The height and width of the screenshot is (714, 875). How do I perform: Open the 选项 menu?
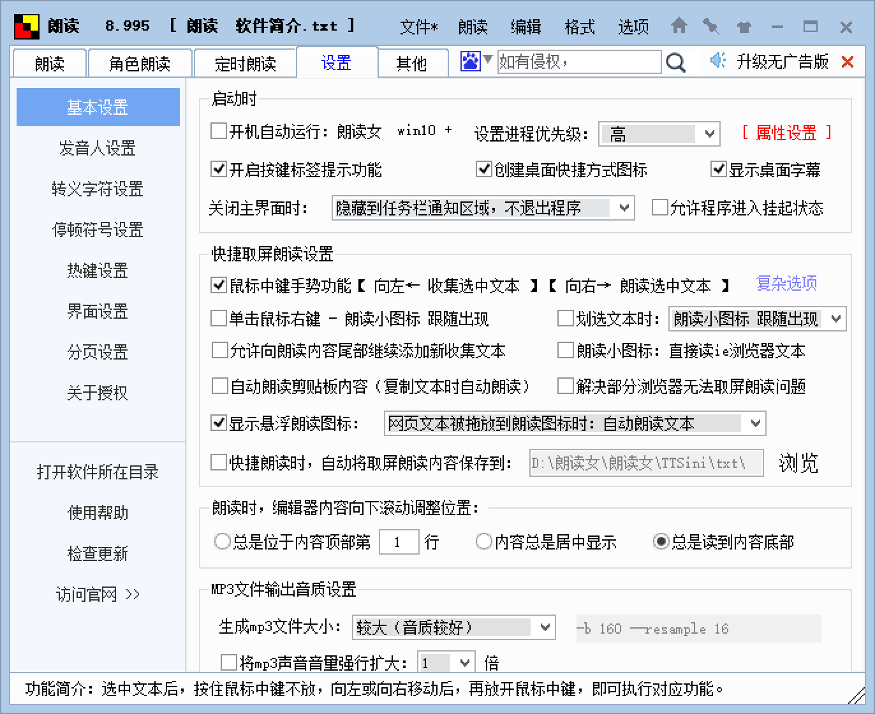pyautogui.click(x=633, y=27)
